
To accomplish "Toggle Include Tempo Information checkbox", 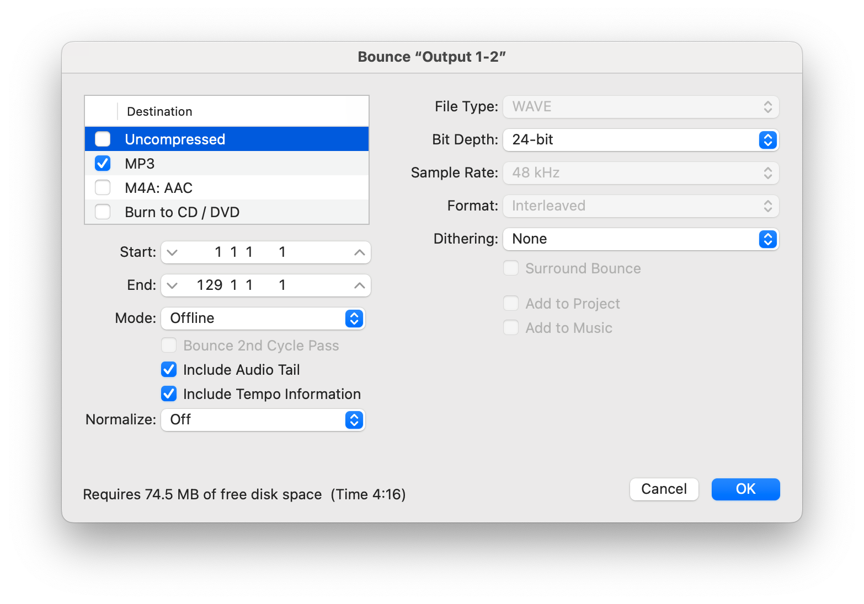I will point(169,393).
